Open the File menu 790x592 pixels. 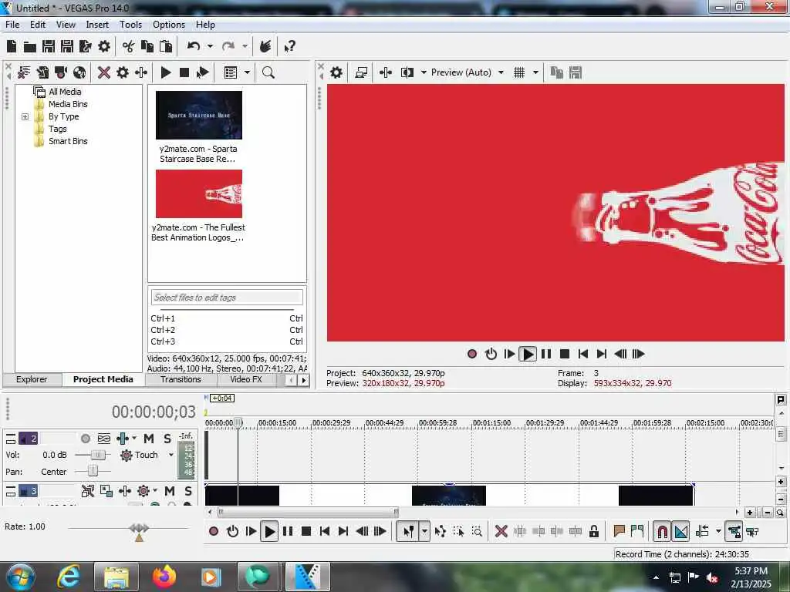[12, 25]
